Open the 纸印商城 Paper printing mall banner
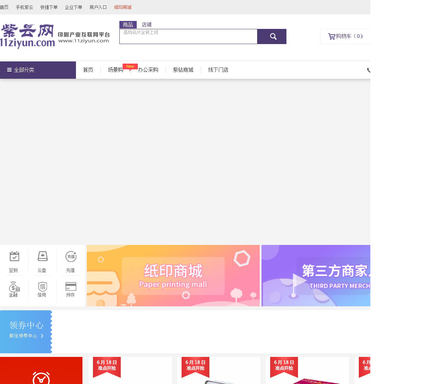434x384 pixels. click(x=173, y=276)
